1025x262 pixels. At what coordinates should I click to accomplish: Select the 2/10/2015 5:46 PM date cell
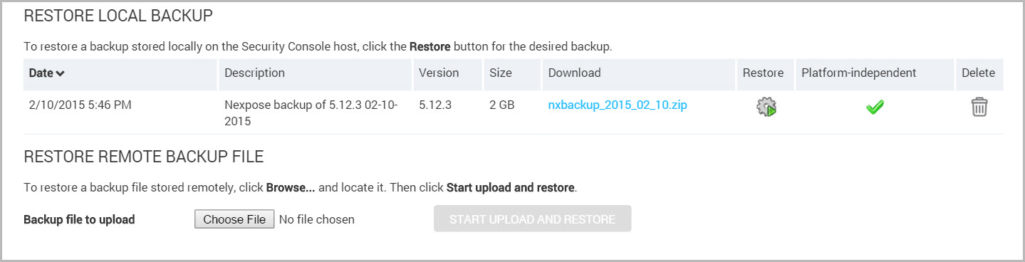click(80, 105)
